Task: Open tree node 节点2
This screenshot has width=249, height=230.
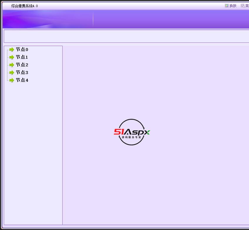Action: click(22, 65)
